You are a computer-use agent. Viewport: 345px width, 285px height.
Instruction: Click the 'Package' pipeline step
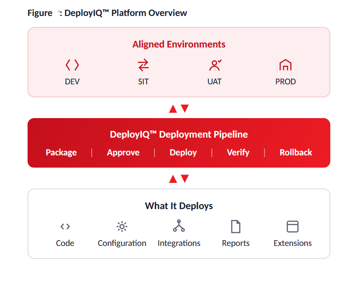pyautogui.click(x=61, y=152)
